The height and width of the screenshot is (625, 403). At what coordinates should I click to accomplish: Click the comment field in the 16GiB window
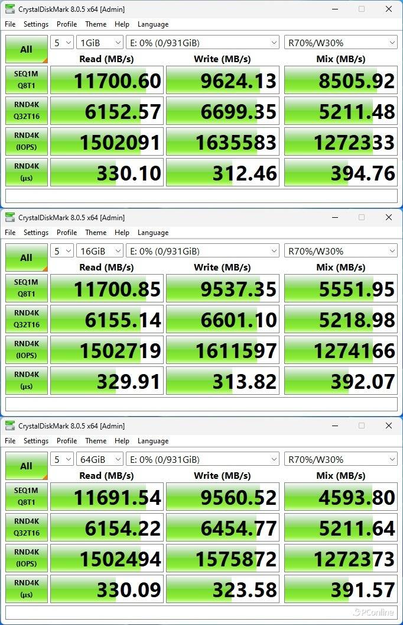coord(201,404)
